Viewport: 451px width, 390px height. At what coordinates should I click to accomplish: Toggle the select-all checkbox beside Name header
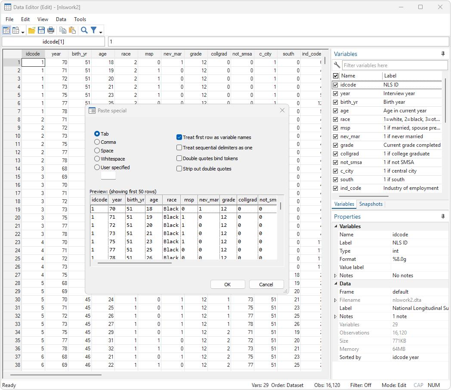(336, 76)
